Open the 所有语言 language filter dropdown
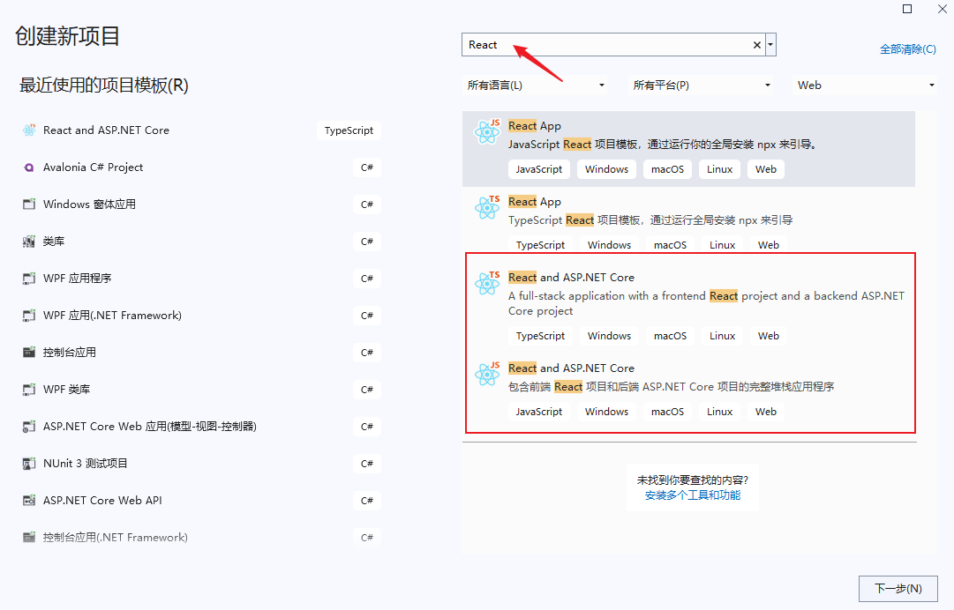This screenshot has height=610, width=954. (537, 86)
